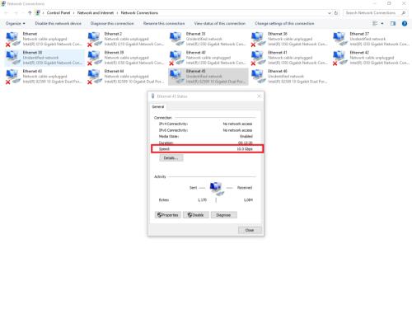
Task: Open adapter Properties from status dialog
Action: pyautogui.click(x=167, y=215)
